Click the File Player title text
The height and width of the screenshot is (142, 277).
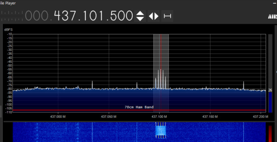[x=8, y=3]
